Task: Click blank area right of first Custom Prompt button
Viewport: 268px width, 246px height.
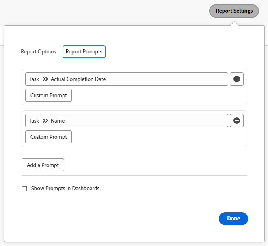Action: click(x=158, y=95)
